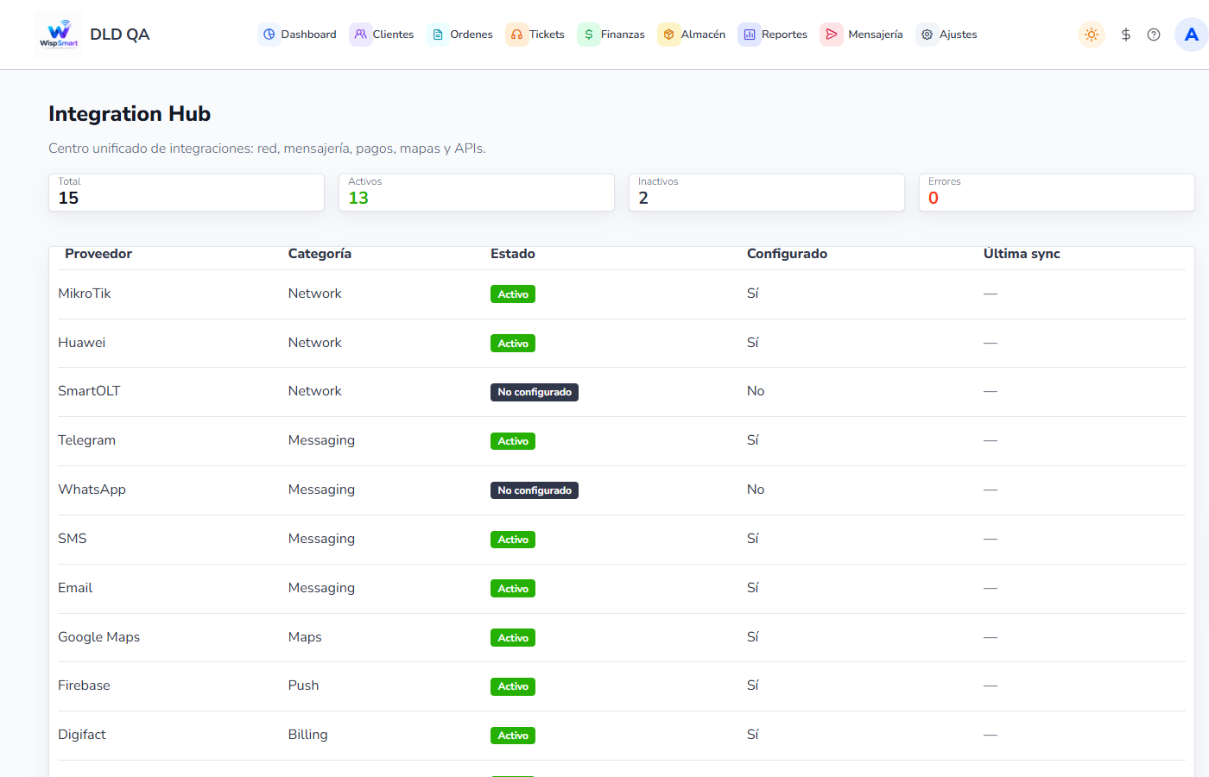Open the Ordenes section
The image size is (1209, 777).
460,35
